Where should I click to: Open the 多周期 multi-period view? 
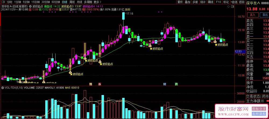pyautogui.click(x=88, y=2)
